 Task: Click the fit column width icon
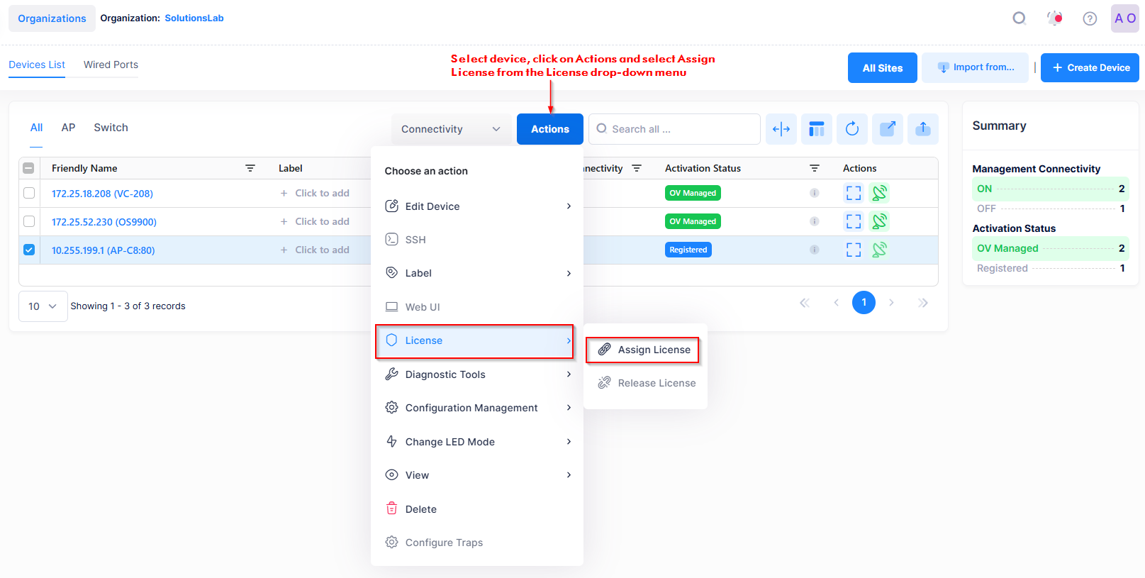(781, 129)
